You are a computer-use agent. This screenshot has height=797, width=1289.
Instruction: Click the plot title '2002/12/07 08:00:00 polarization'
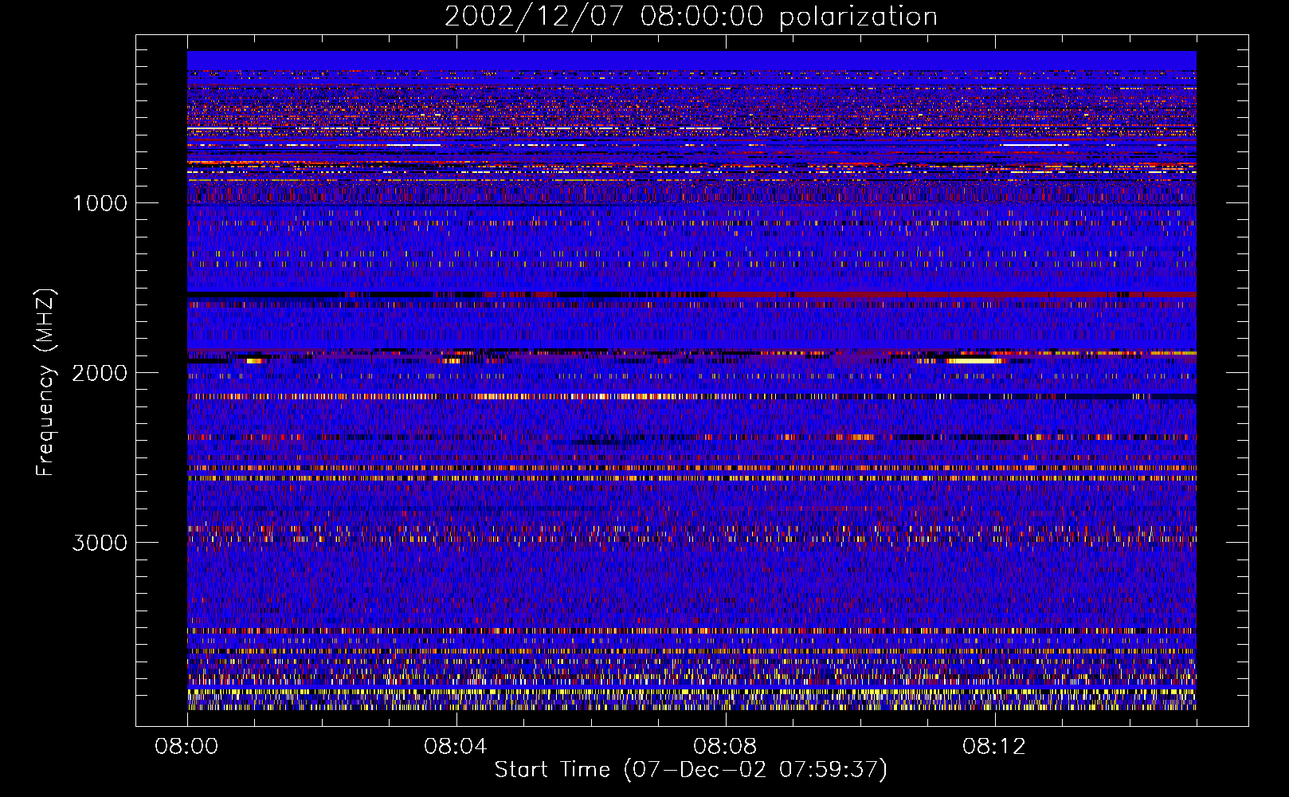[691, 16]
